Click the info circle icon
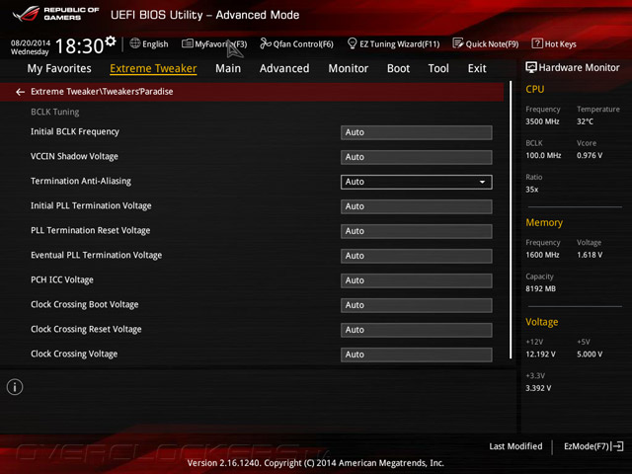The width and height of the screenshot is (632, 474). pyautogui.click(x=15, y=387)
